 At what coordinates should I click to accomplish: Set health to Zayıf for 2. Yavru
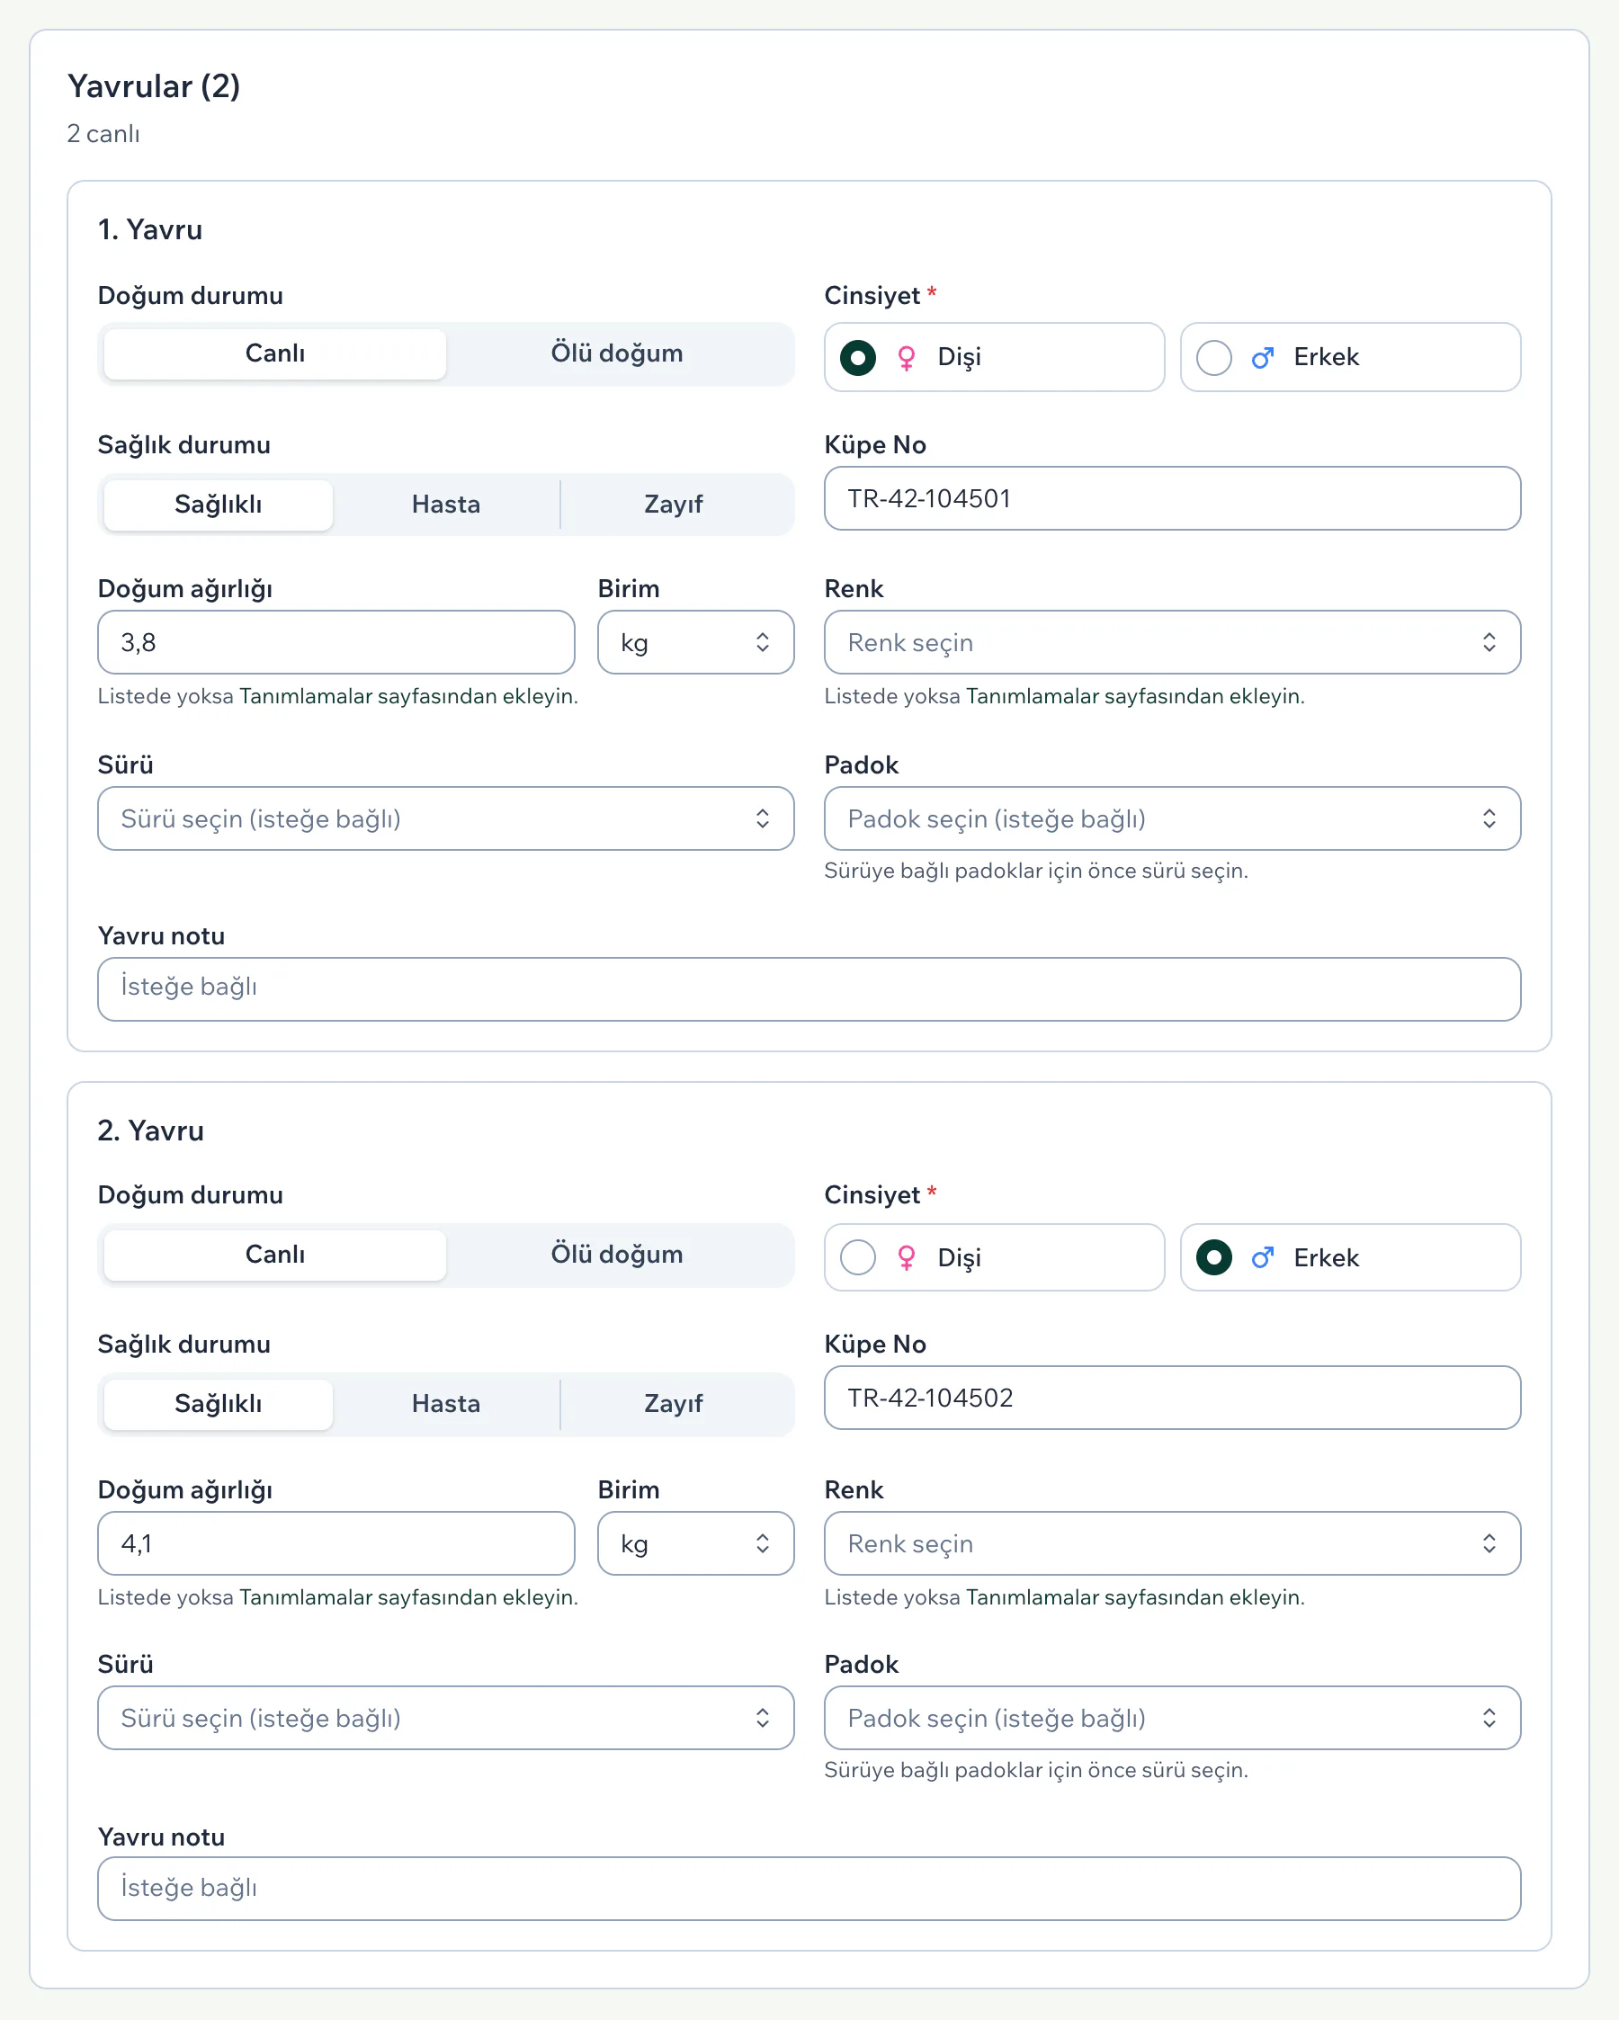point(674,1404)
